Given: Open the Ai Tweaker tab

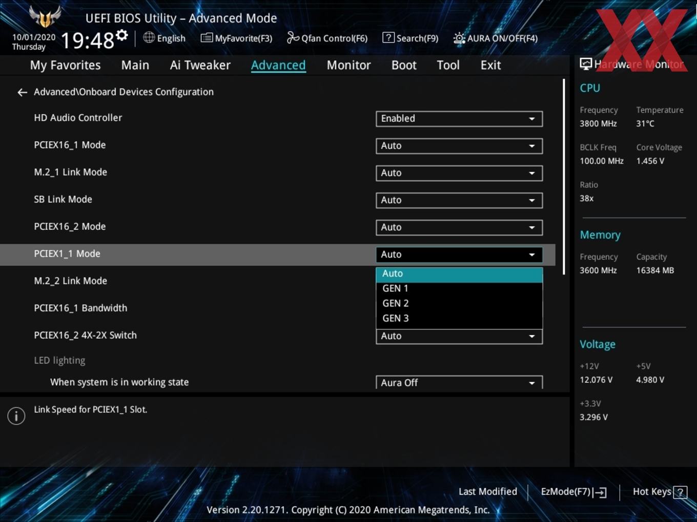Looking at the screenshot, I should pyautogui.click(x=200, y=65).
